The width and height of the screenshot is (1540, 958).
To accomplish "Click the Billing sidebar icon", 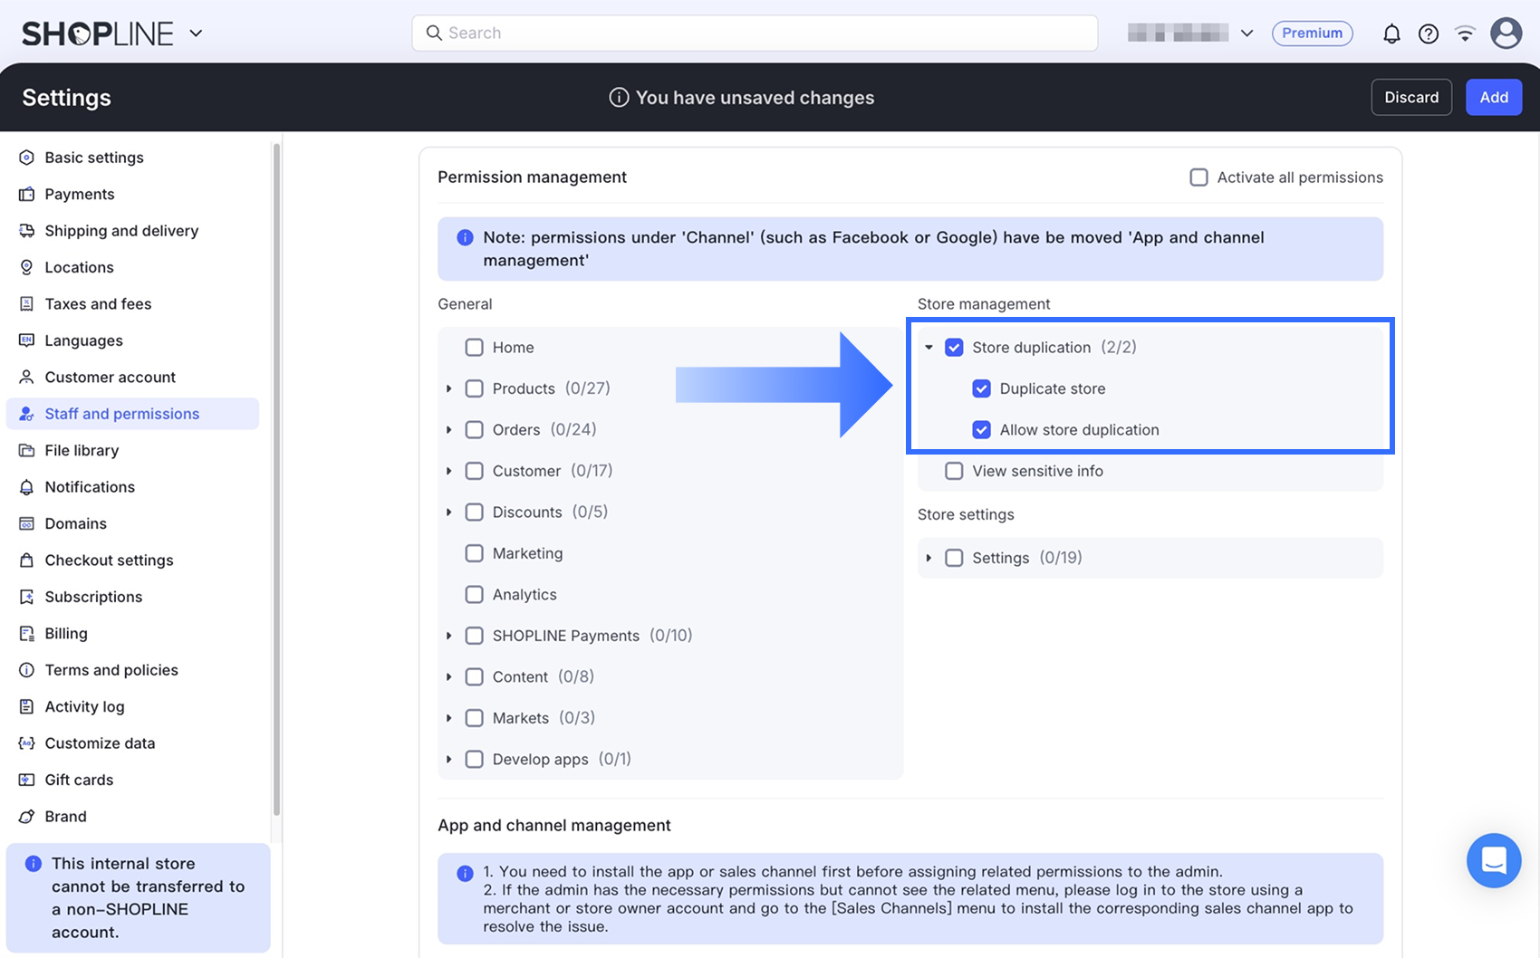I will click(26, 633).
